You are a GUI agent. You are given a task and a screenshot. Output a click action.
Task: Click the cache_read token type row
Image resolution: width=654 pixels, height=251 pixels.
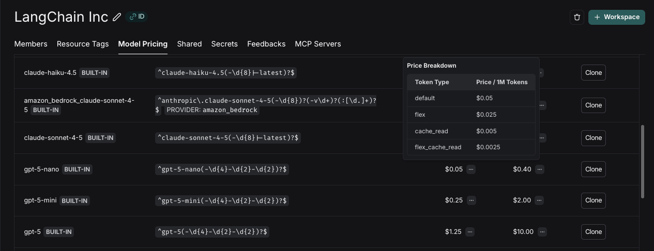point(471,131)
